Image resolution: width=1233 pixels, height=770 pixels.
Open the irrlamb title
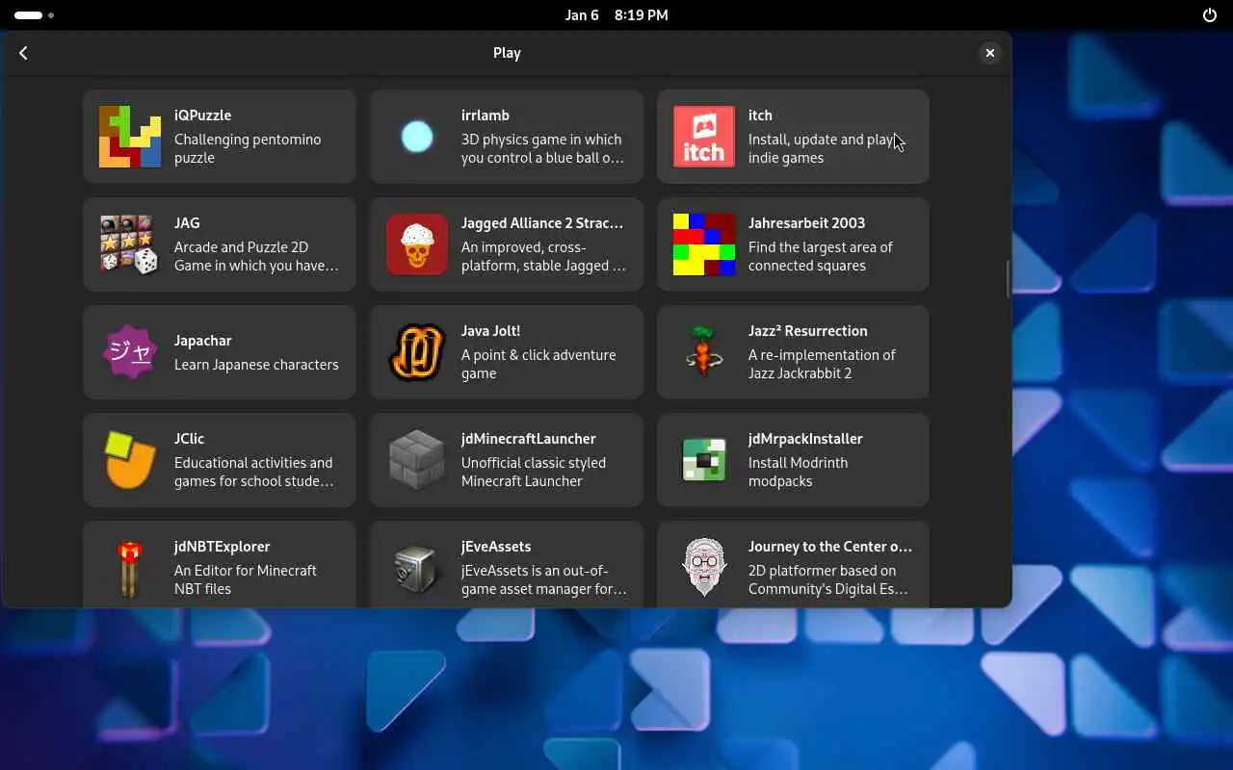coord(485,115)
